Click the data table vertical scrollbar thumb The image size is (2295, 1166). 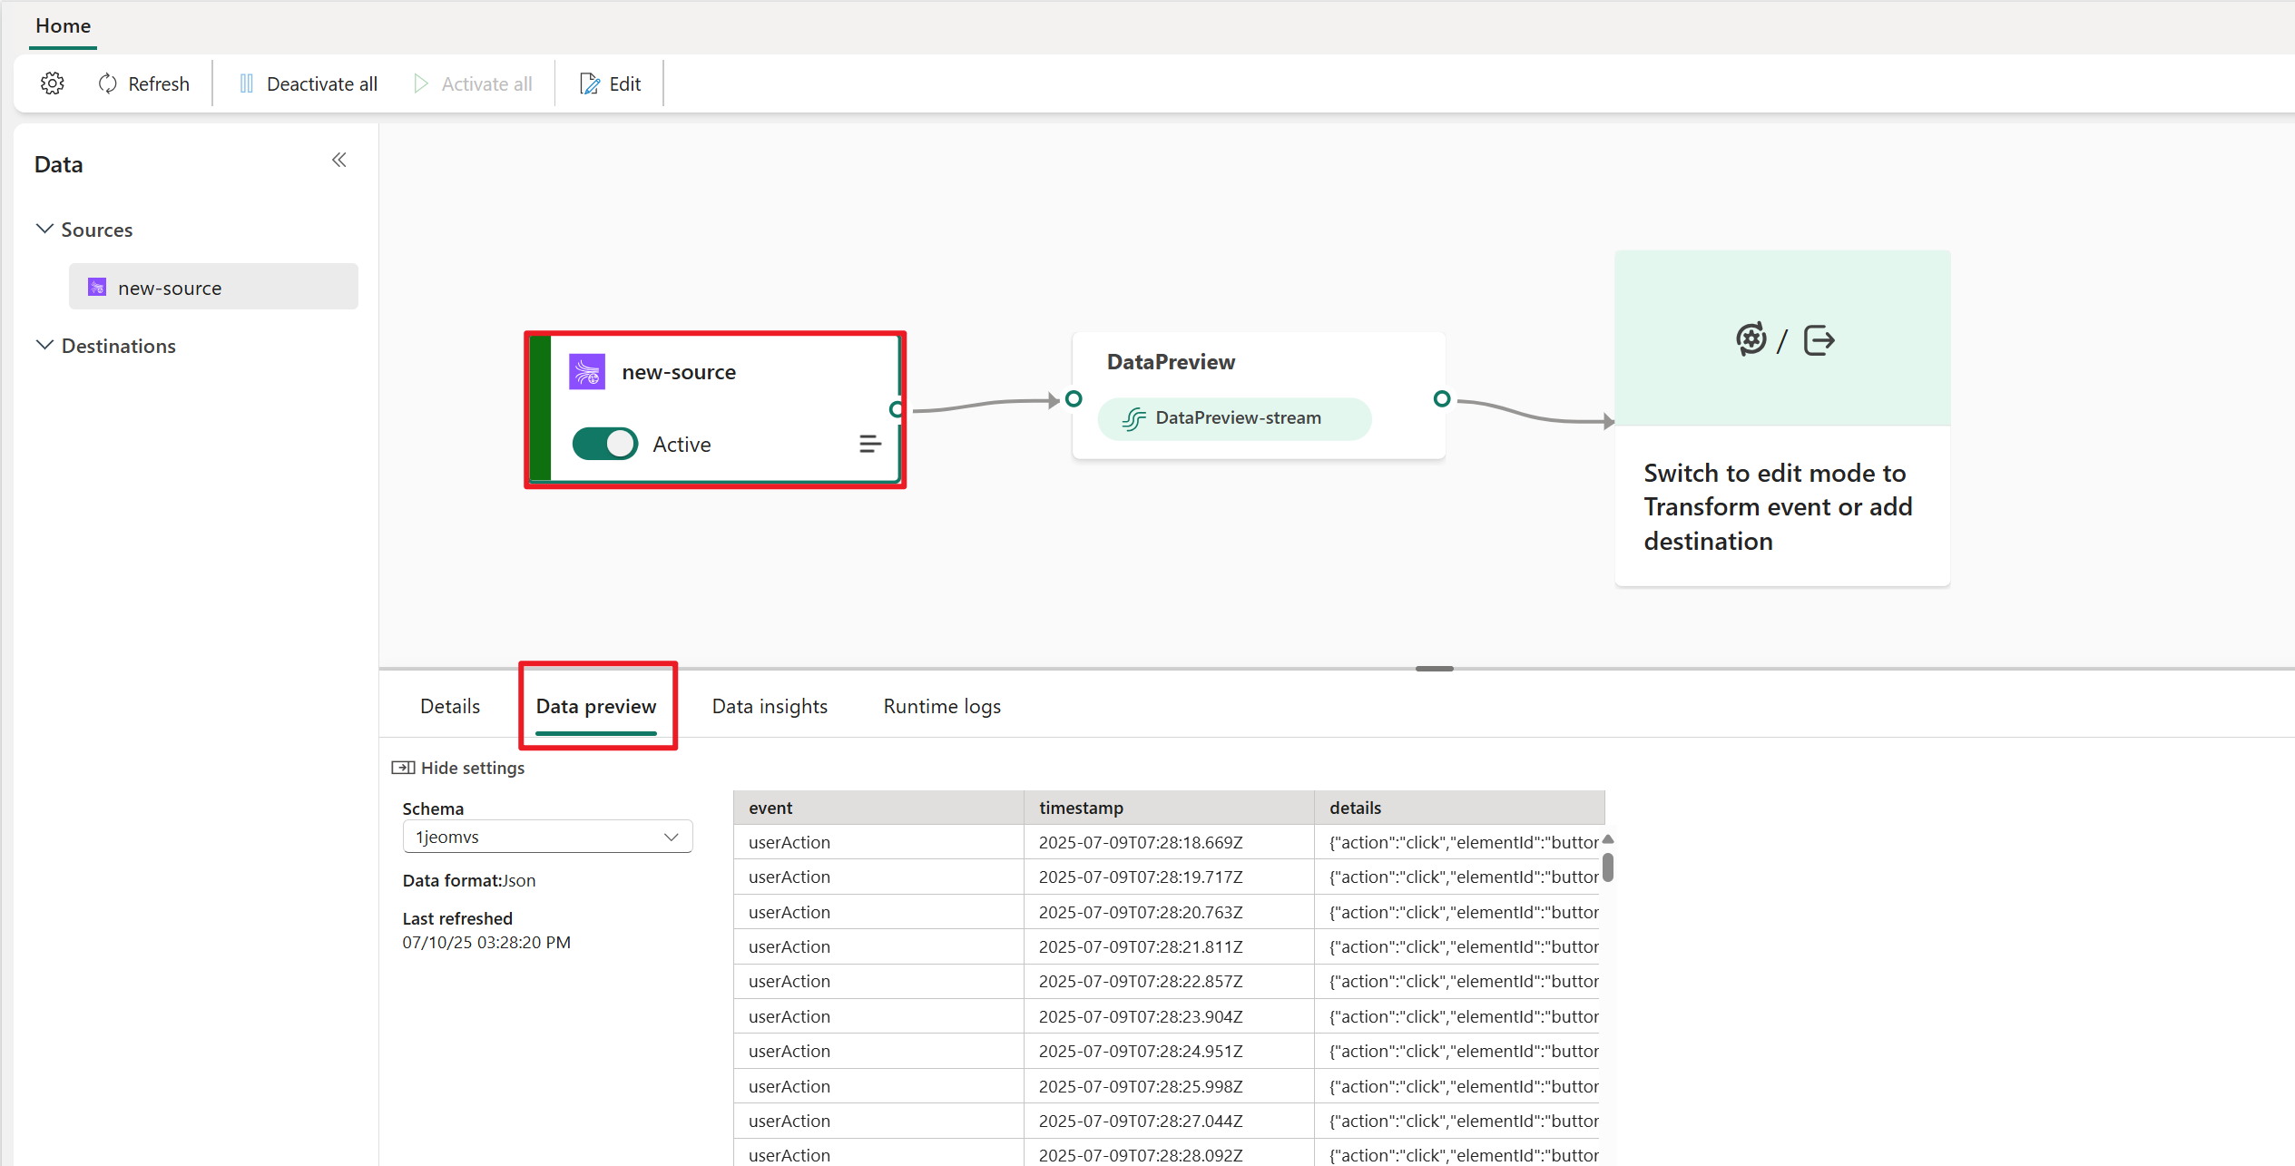(1607, 867)
